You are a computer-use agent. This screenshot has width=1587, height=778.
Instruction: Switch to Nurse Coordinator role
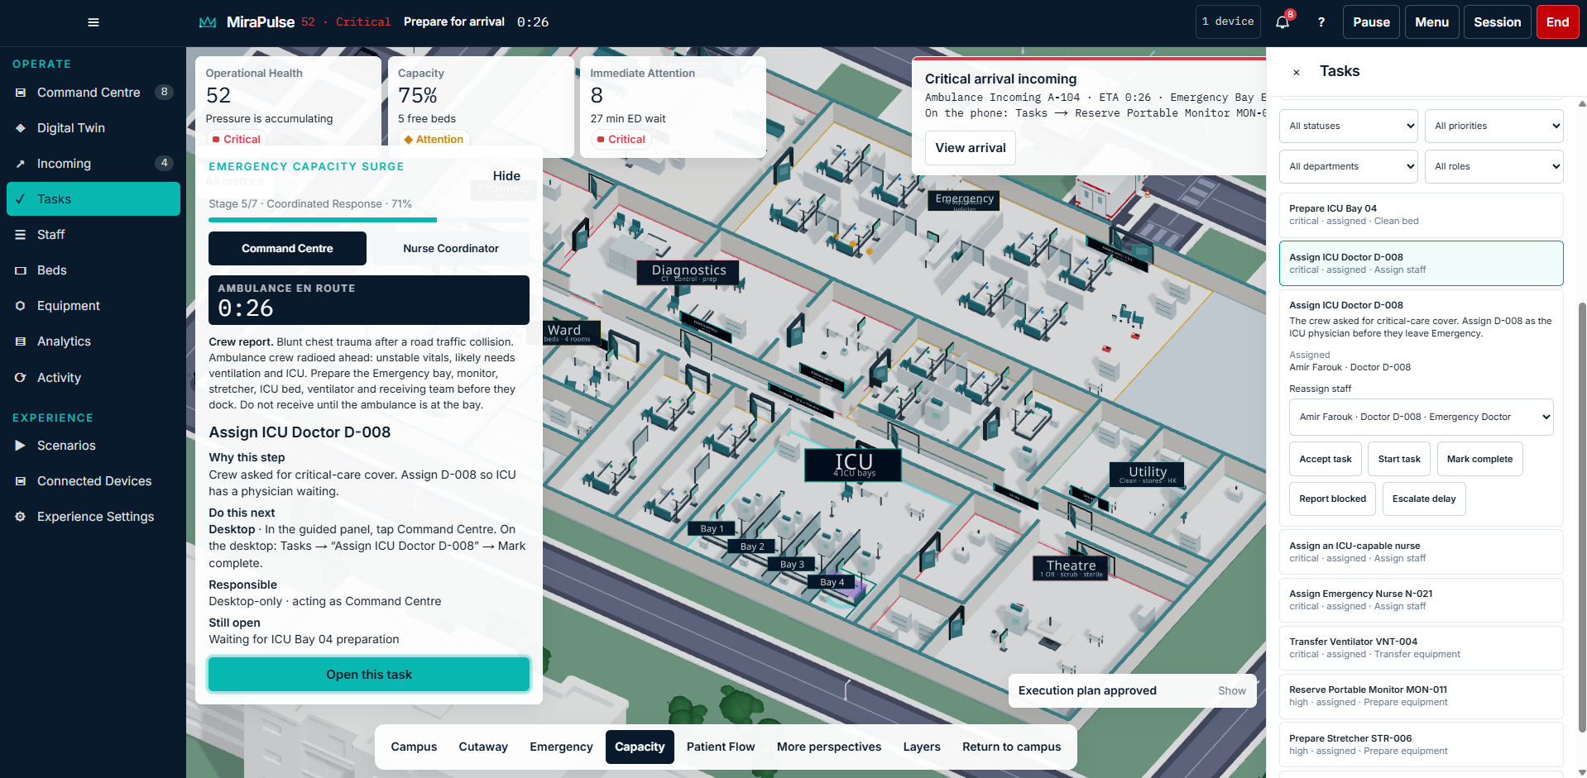[x=451, y=249]
